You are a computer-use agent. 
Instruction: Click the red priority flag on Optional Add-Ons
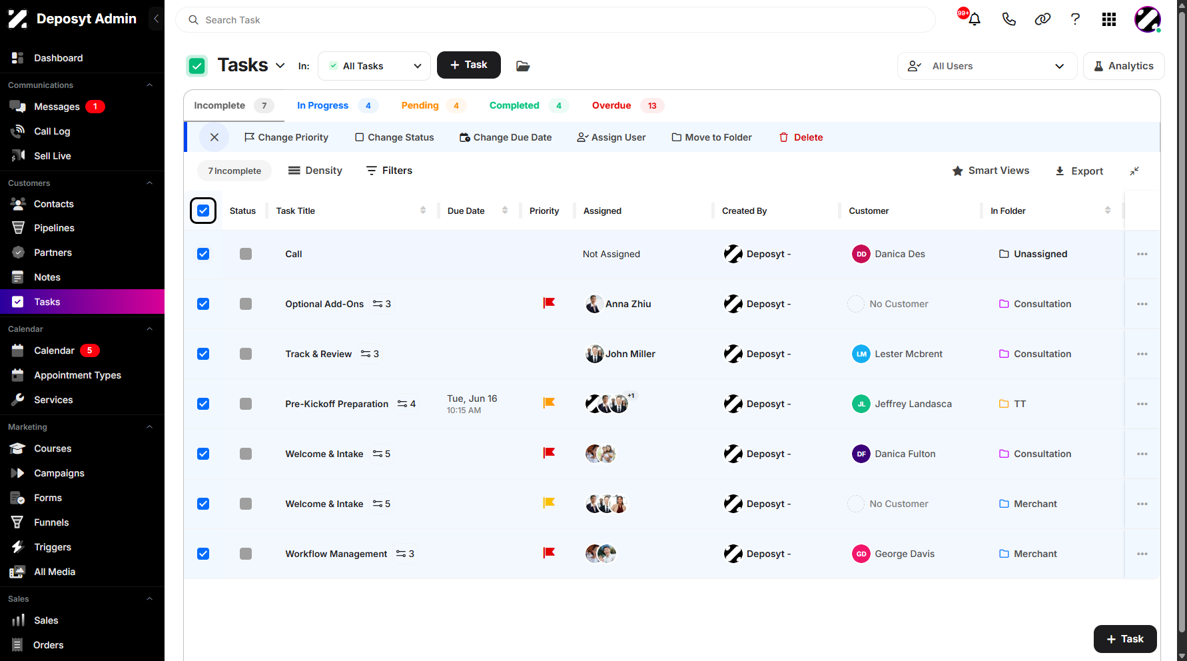click(549, 303)
